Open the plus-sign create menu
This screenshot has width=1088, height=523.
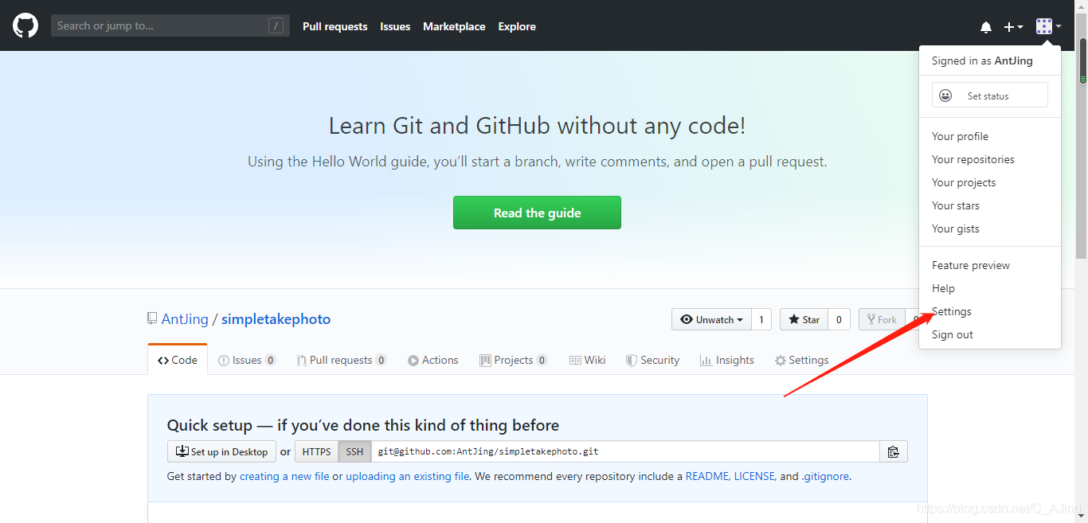pyautogui.click(x=1012, y=26)
